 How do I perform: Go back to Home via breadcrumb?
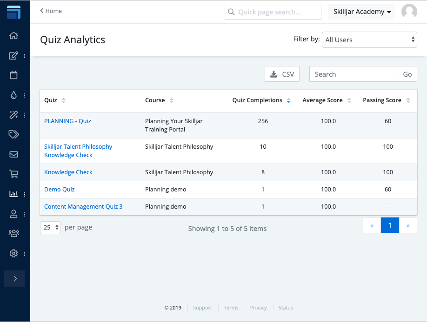51,11
